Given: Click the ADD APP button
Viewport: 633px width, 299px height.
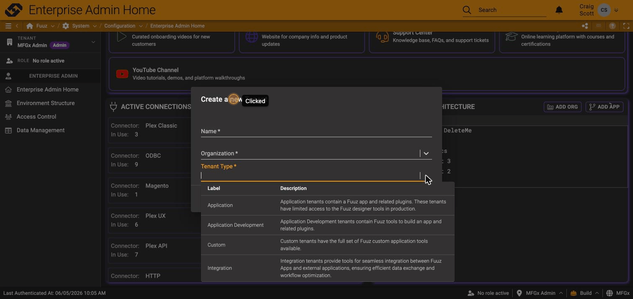Looking at the screenshot, I should tap(605, 107).
